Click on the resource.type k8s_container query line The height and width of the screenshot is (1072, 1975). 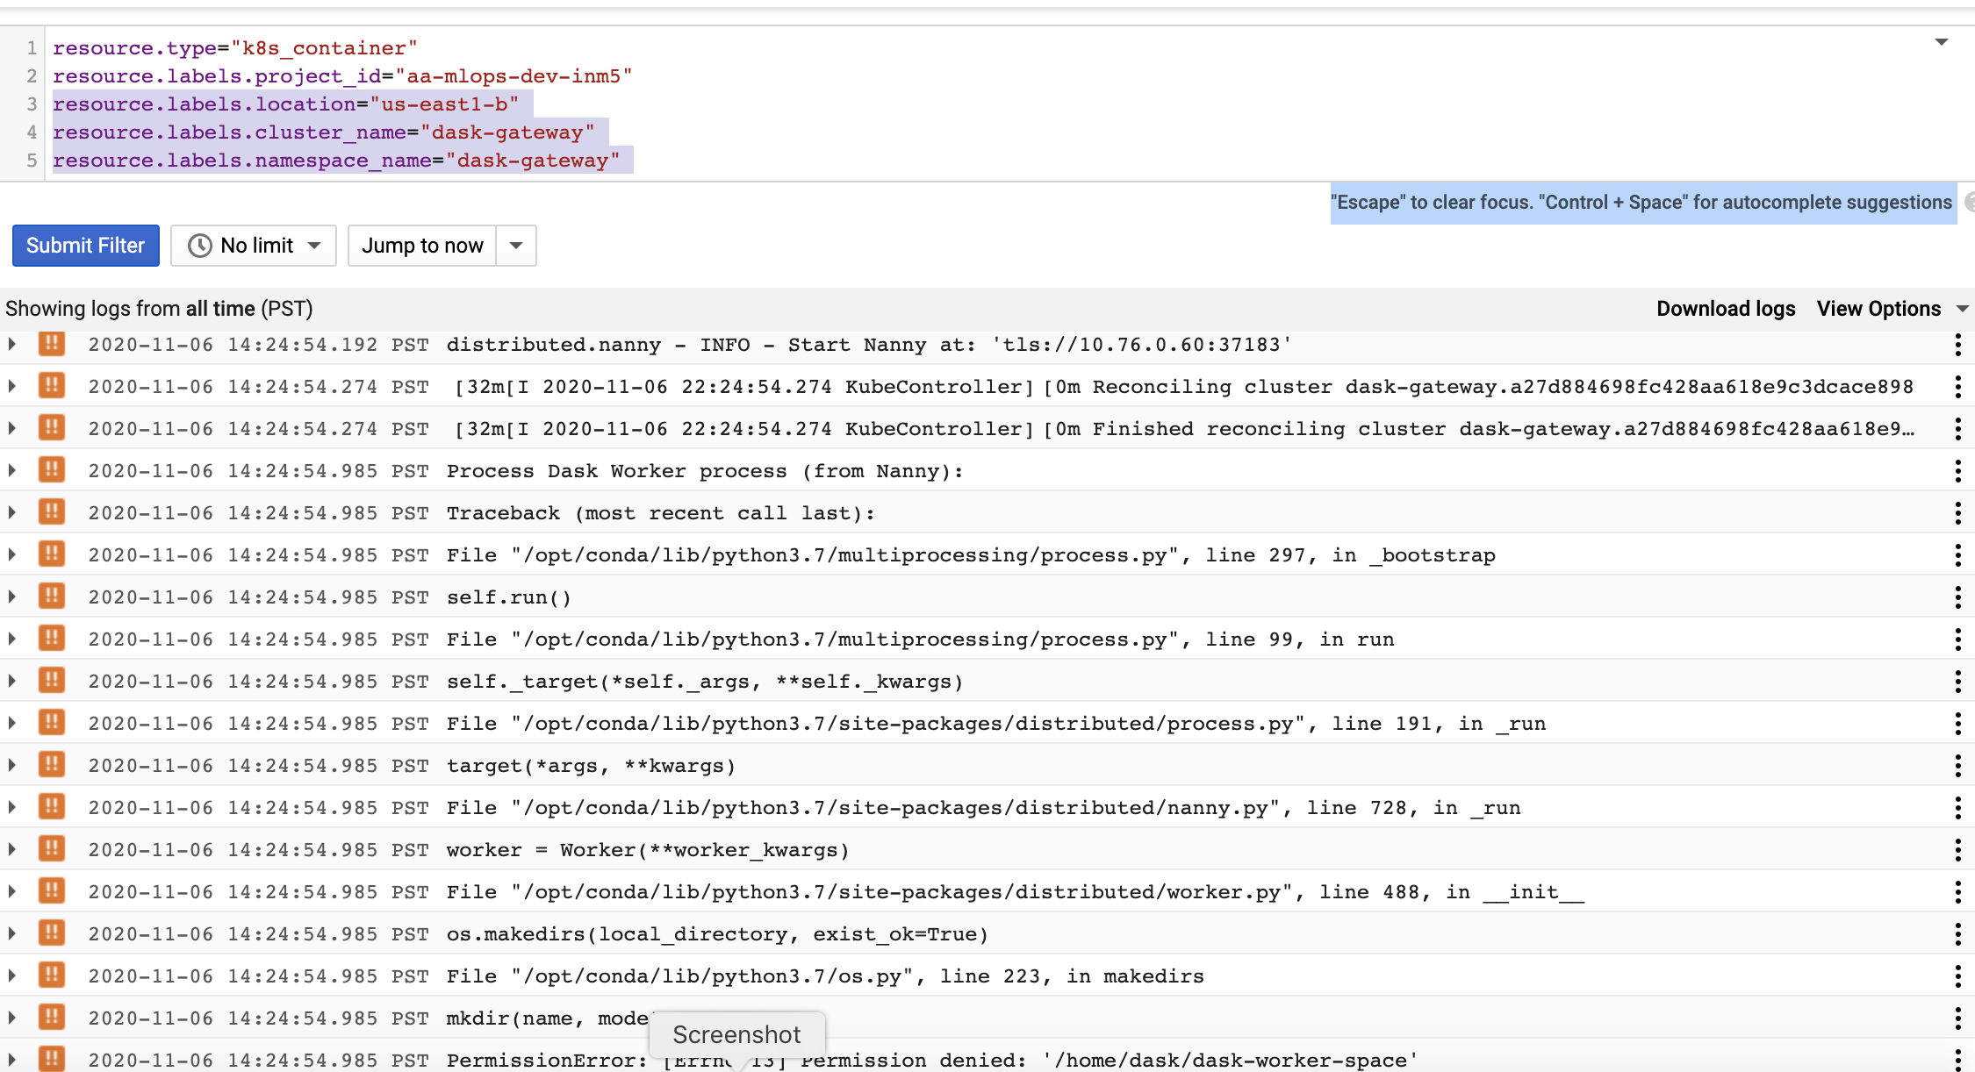tap(234, 48)
